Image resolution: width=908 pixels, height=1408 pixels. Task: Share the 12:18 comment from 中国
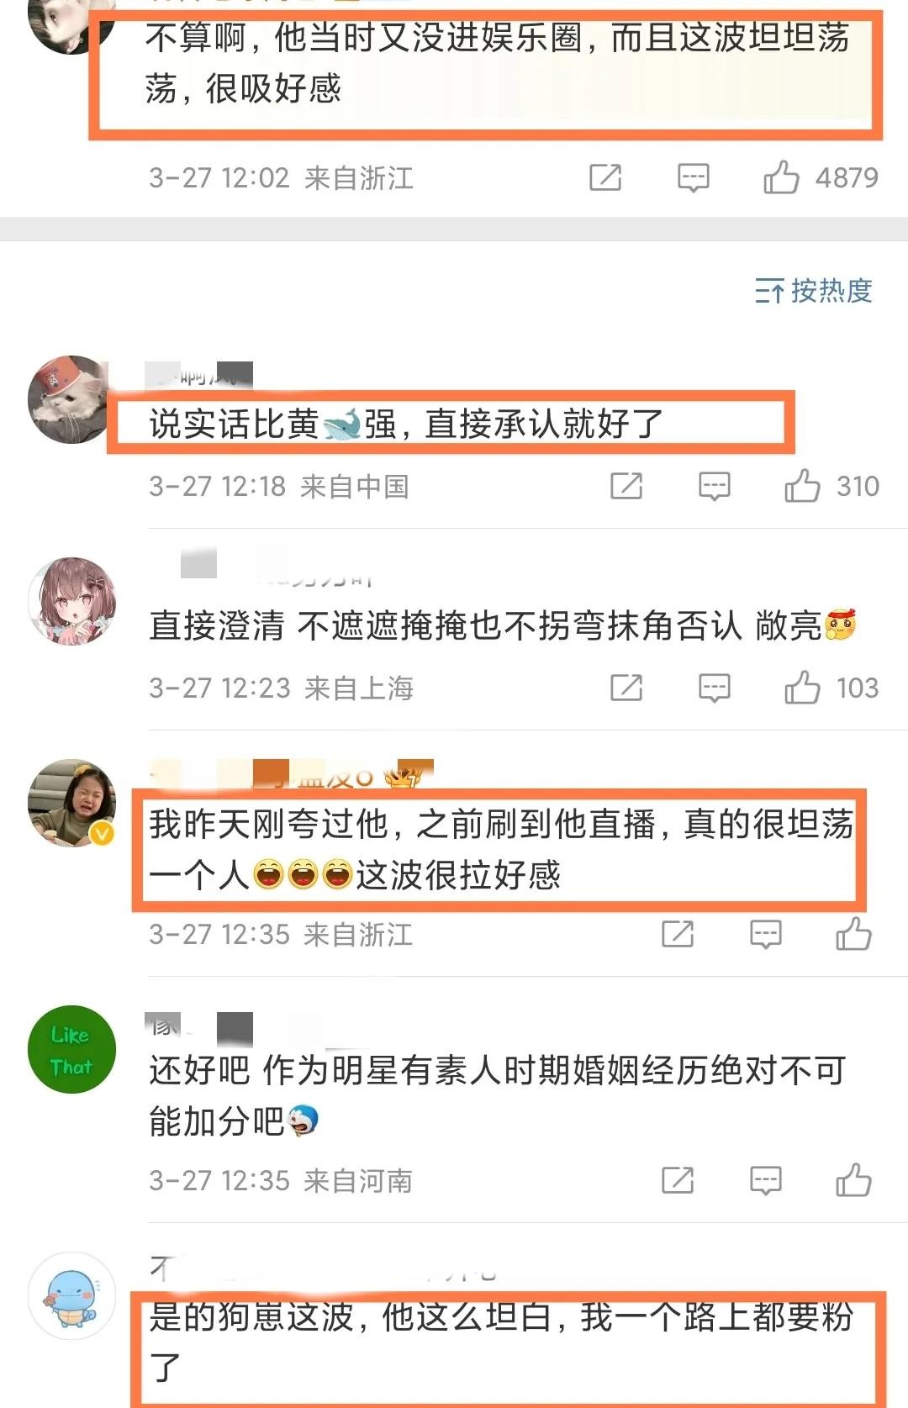point(626,486)
